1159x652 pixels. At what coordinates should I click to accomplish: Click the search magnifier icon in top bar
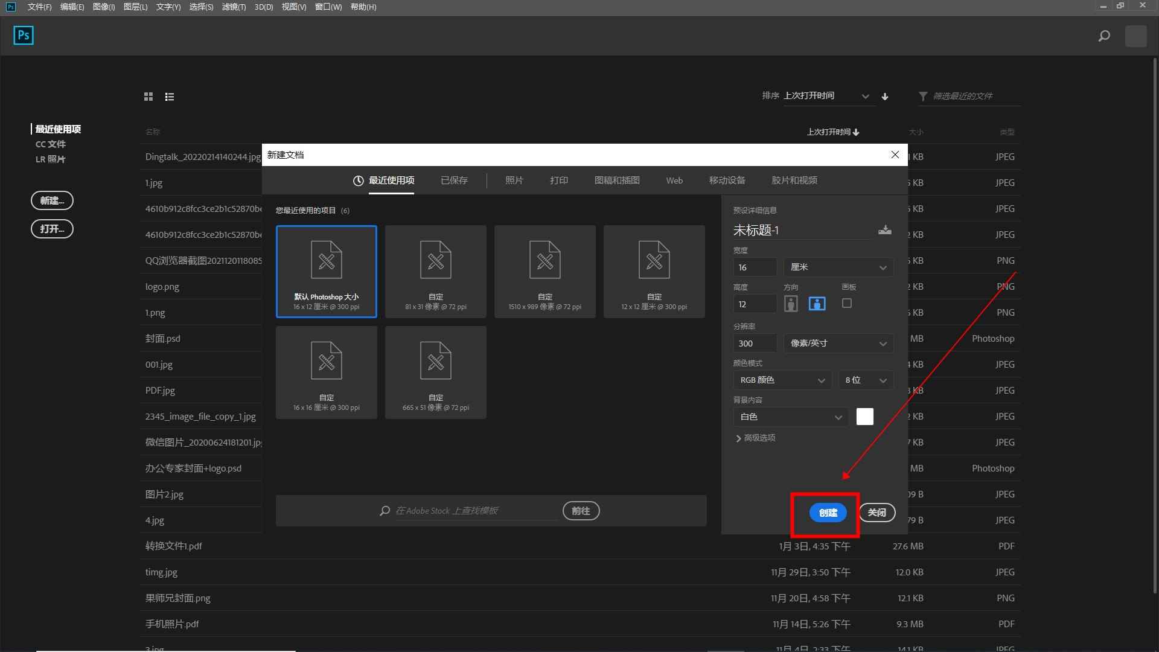click(x=1104, y=36)
